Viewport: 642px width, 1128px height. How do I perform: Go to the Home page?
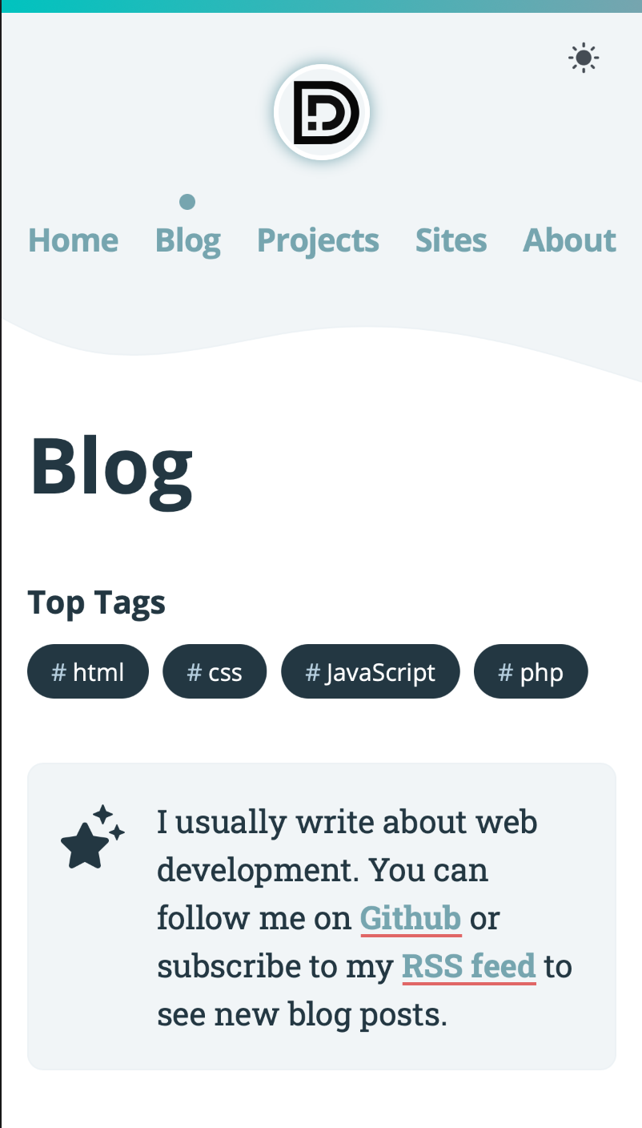(x=74, y=240)
